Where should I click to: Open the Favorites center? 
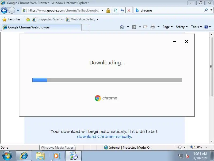(x=12, y=19)
